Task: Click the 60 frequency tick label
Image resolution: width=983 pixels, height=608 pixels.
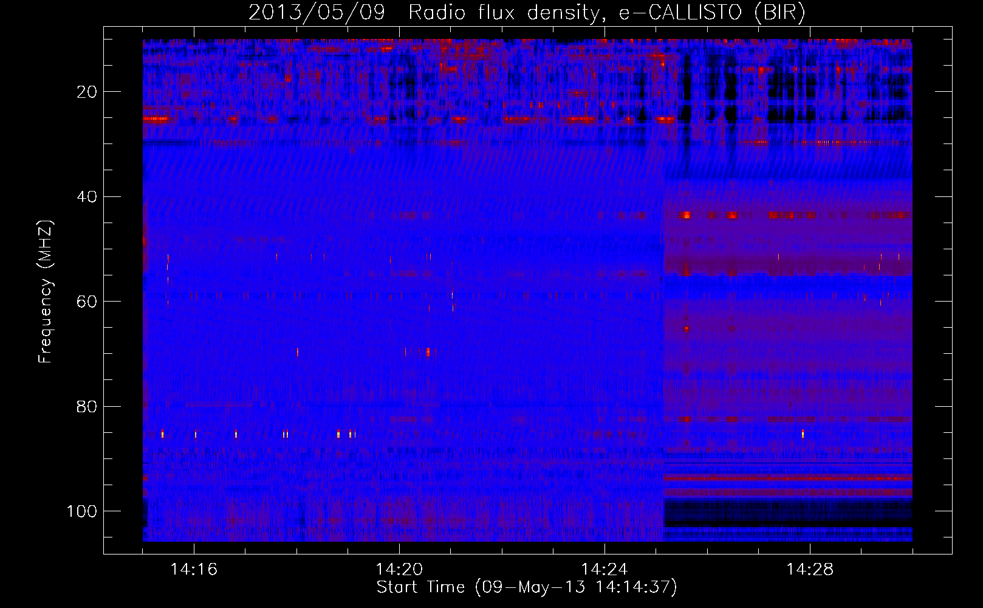Action: 87,302
